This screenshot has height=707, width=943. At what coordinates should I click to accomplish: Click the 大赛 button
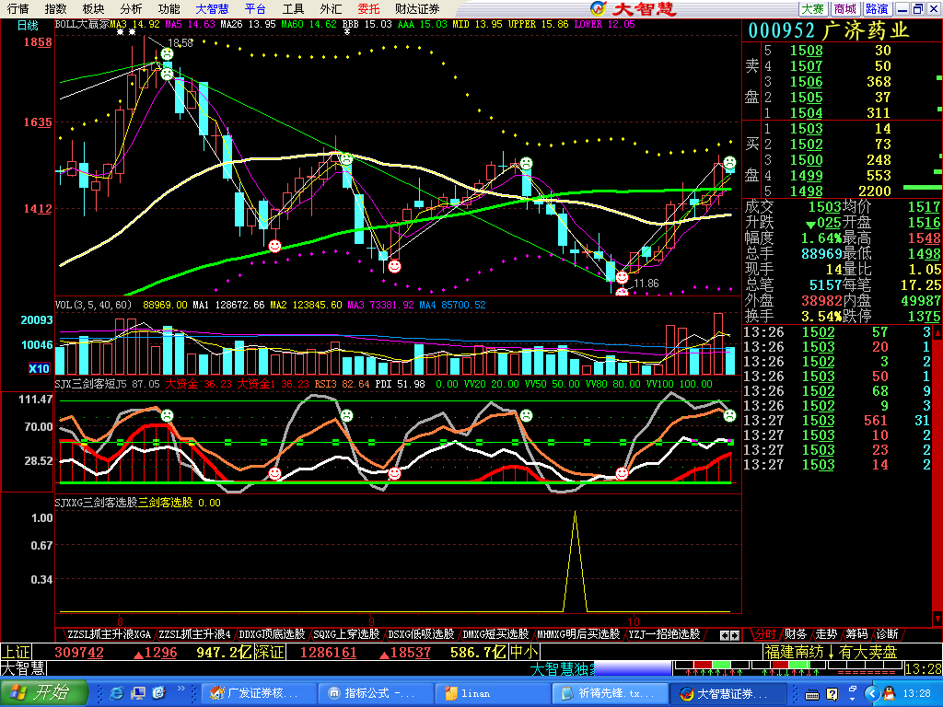812,9
